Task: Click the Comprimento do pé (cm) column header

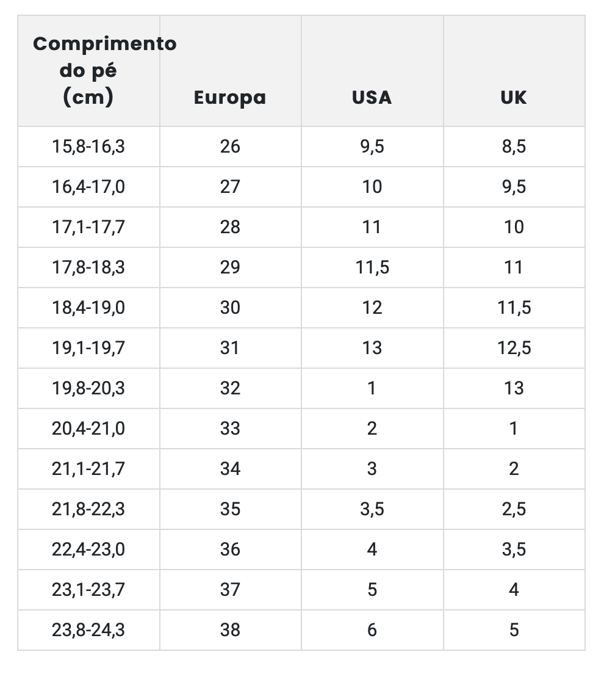Action: (x=88, y=71)
